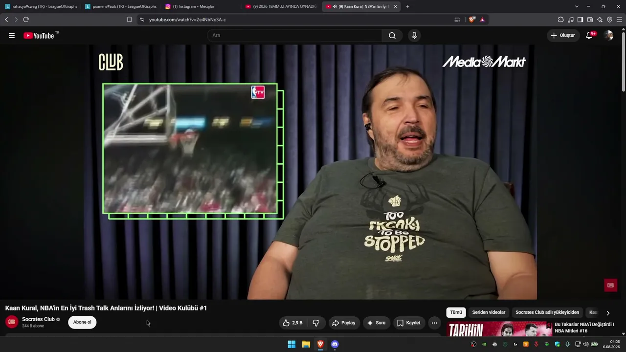Bookmark this page in the browser
The image size is (626, 352).
click(x=129, y=20)
